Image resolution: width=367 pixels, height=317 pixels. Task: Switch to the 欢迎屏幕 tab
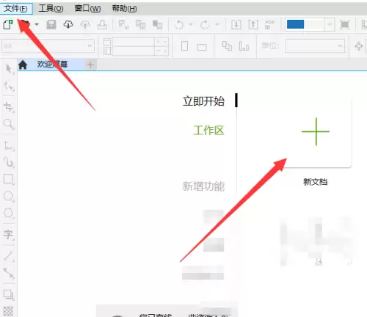coord(52,65)
